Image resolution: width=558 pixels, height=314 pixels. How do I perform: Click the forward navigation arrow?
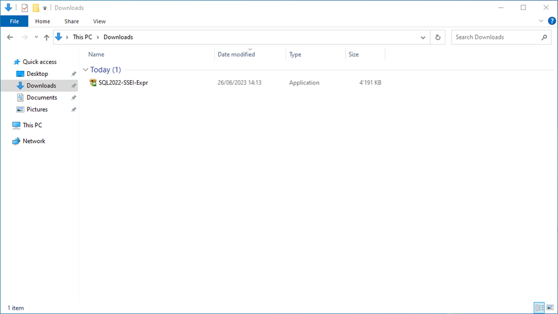[24, 37]
